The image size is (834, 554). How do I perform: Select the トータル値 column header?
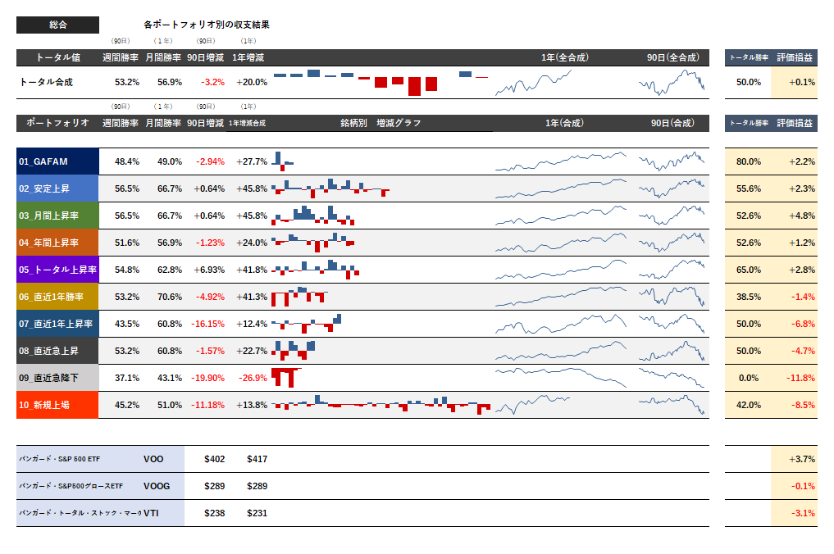tap(57, 57)
